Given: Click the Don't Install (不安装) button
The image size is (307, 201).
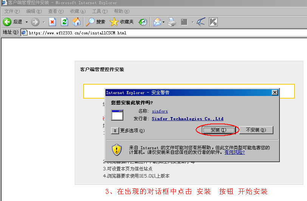Looking at the screenshot, I should coord(256,130).
